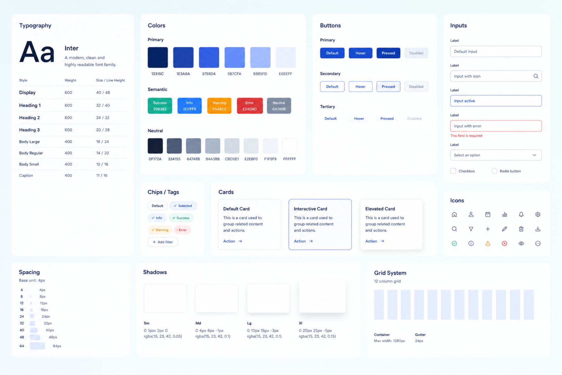
Task: Click the magnifier inside Input with icon
Action: pos(535,76)
